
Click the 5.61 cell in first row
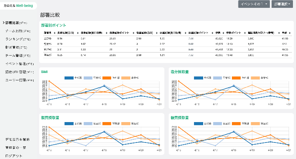pos(83,39)
